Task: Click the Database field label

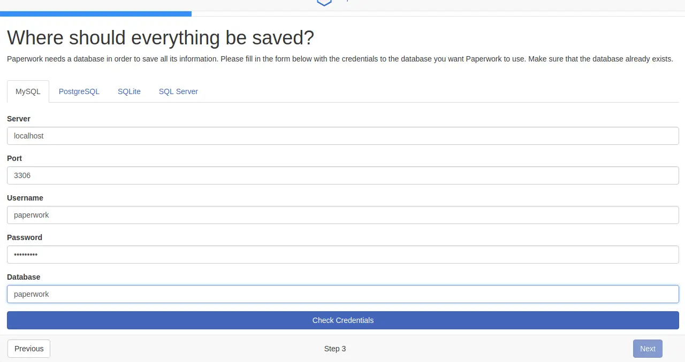Action: pyautogui.click(x=24, y=277)
